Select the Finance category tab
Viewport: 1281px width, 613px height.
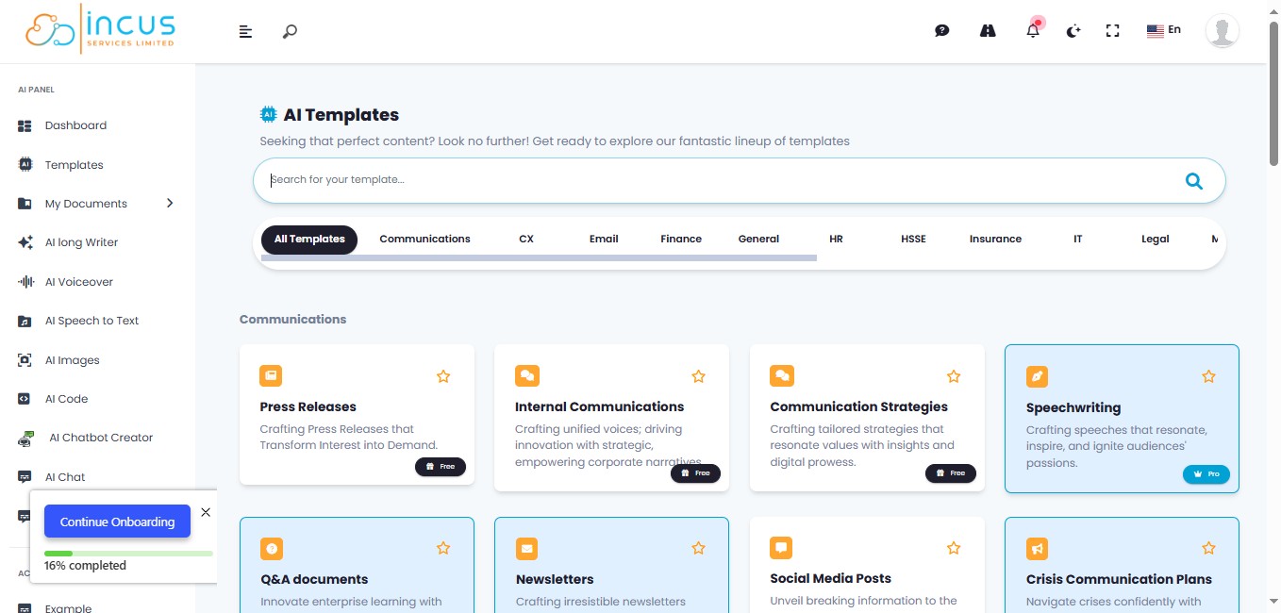tap(680, 240)
